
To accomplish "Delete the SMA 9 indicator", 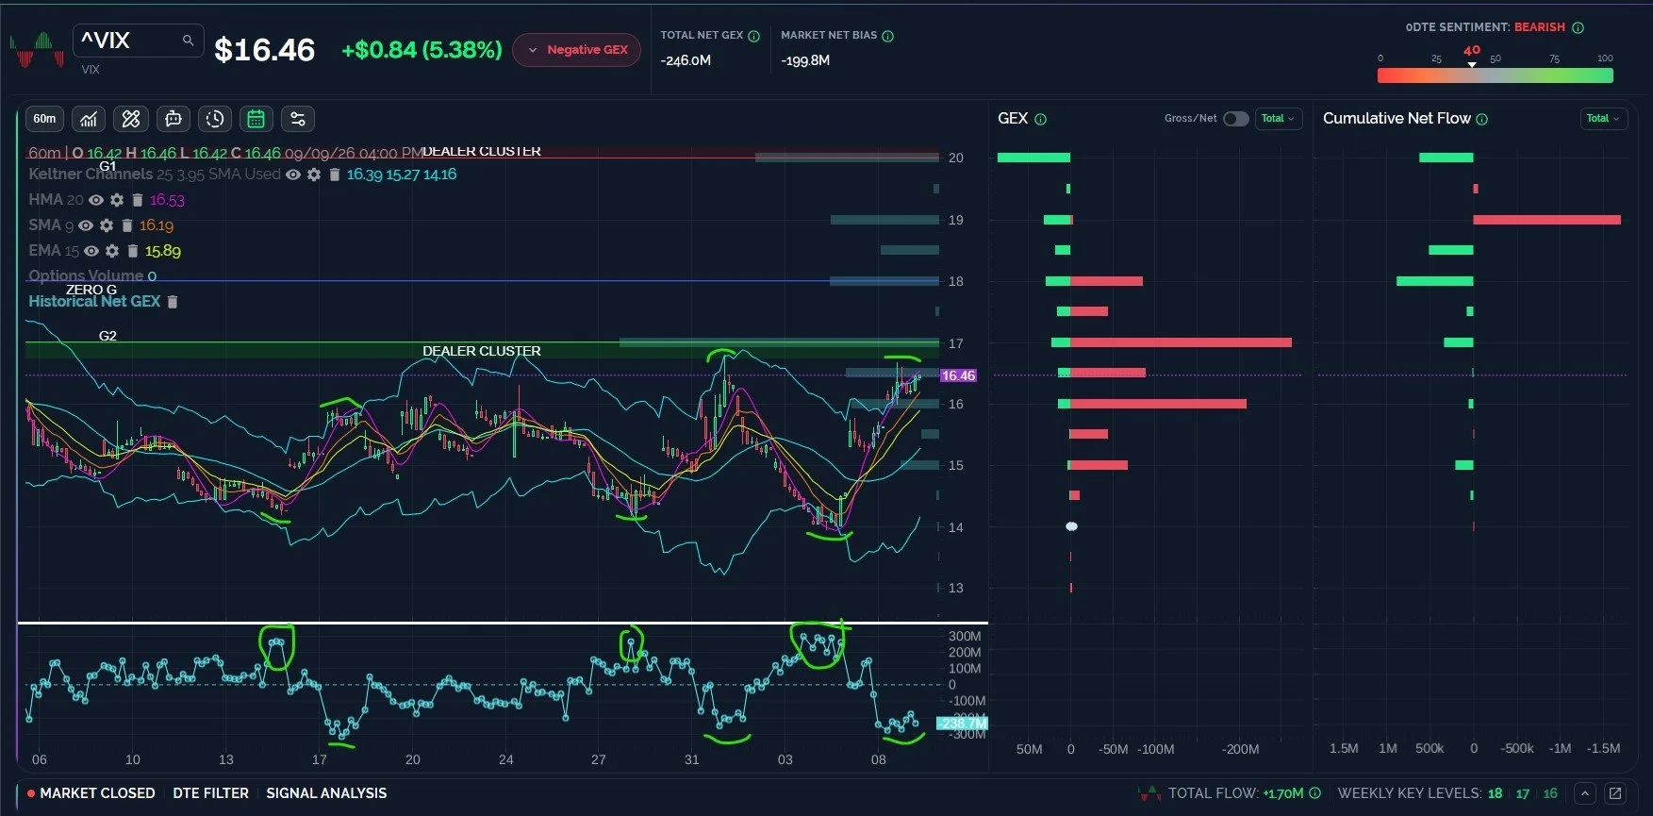I will tap(126, 225).
